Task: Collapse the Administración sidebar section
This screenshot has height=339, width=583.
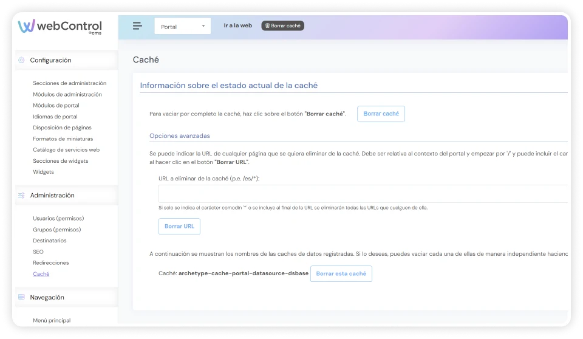Action: coord(52,196)
